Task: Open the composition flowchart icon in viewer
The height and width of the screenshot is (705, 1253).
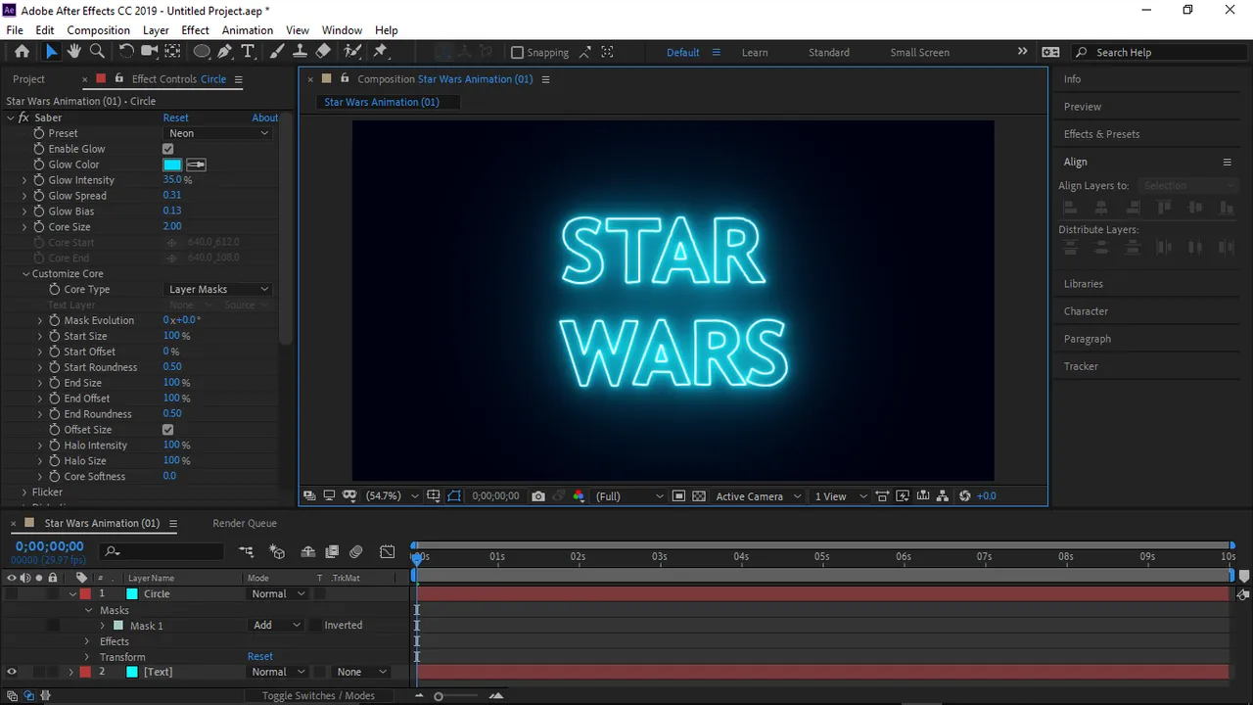Action: [942, 496]
